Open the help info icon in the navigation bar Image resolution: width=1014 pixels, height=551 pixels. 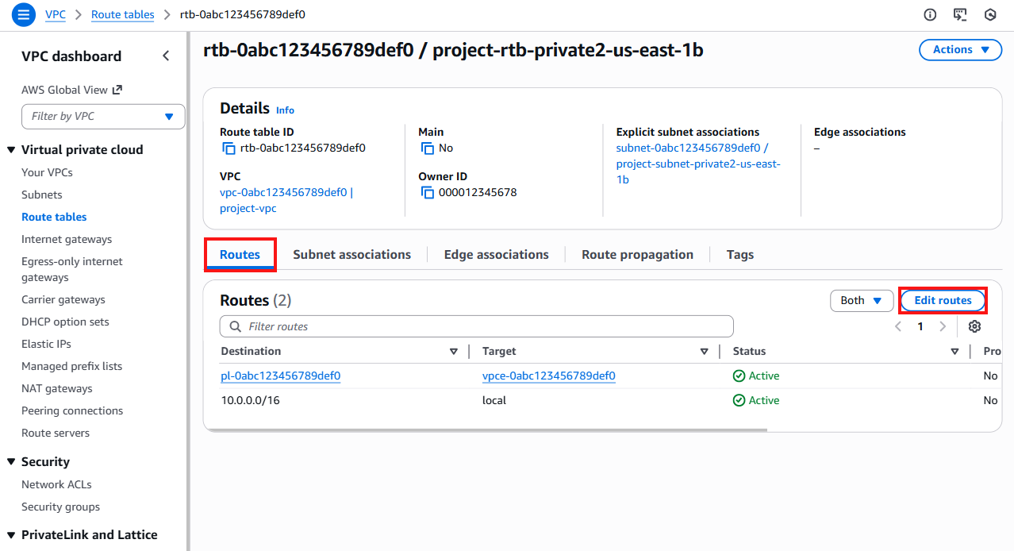pos(929,14)
